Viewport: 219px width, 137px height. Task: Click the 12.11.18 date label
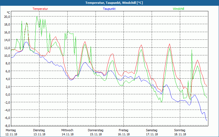click(11, 134)
